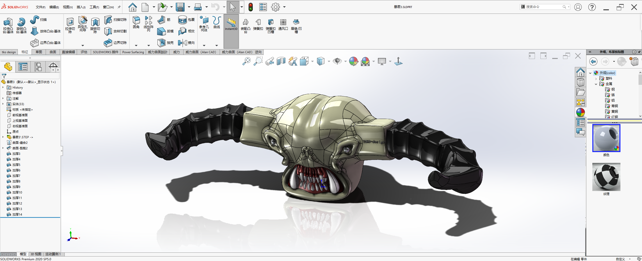Choose the Rib tool (筋)
The height and width of the screenshot is (261, 642).
(164, 20)
